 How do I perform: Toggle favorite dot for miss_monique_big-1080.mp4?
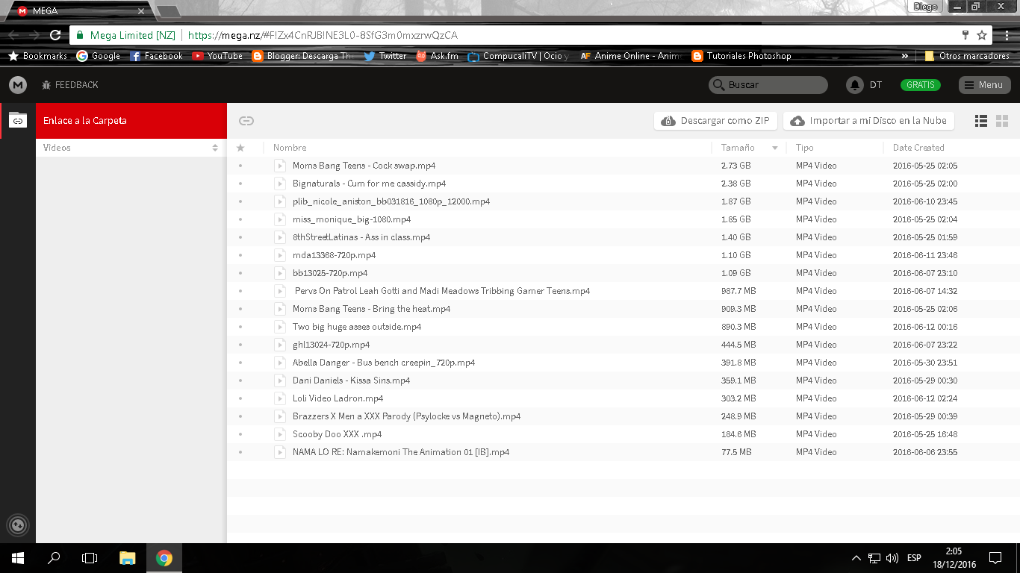240,219
